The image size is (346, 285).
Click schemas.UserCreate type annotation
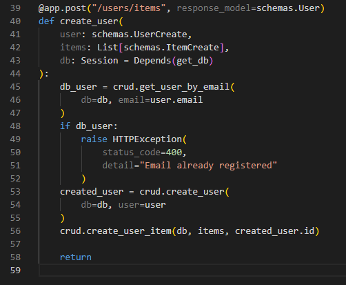click(139, 35)
